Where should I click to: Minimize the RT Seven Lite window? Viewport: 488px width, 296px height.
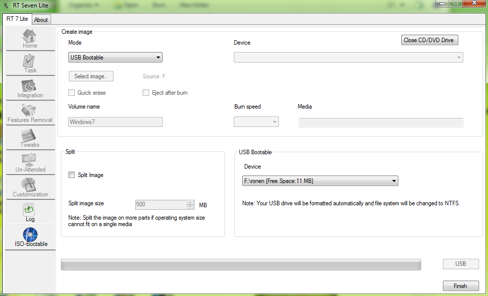[x=442, y=3]
